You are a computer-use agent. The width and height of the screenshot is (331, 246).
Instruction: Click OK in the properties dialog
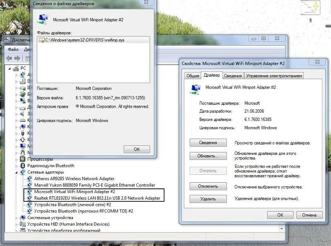tap(280, 215)
